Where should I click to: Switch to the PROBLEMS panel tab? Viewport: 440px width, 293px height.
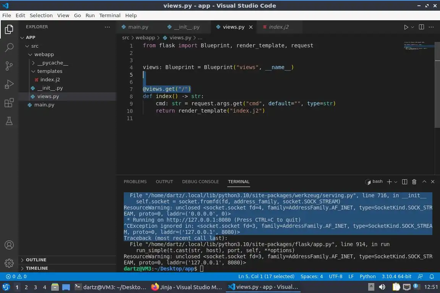[x=135, y=182]
